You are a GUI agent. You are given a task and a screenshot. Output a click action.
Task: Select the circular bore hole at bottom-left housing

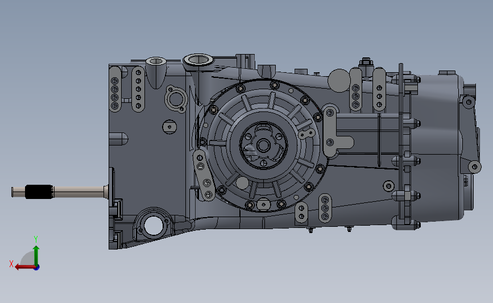[153, 225]
